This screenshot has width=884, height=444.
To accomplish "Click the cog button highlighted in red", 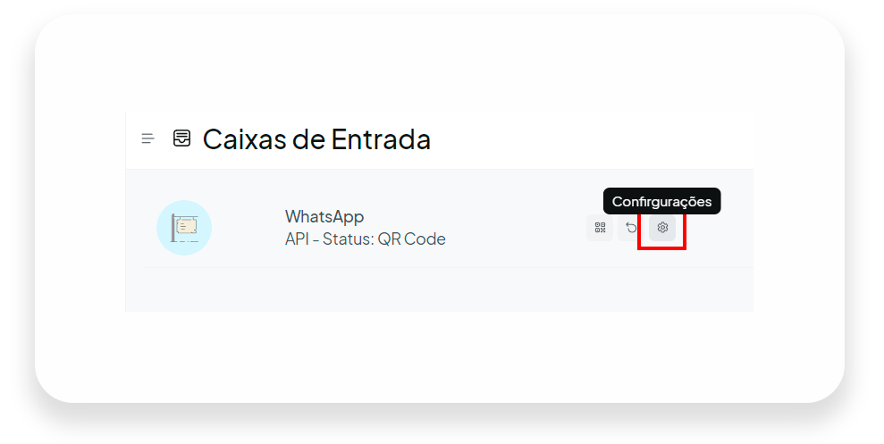I will click(x=662, y=228).
